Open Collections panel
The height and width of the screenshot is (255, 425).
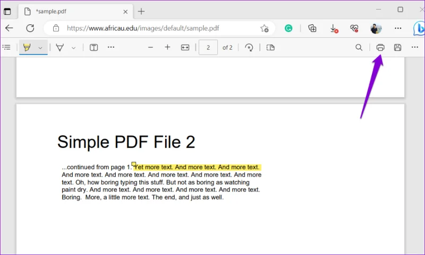(312, 28)
